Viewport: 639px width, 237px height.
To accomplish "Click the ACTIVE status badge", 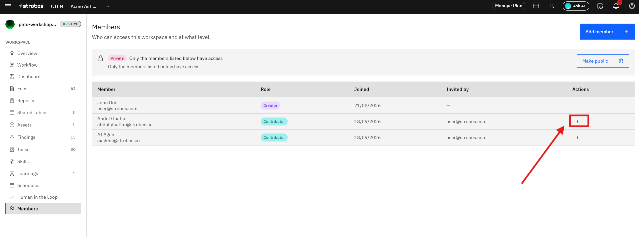I will pos(70,24).
